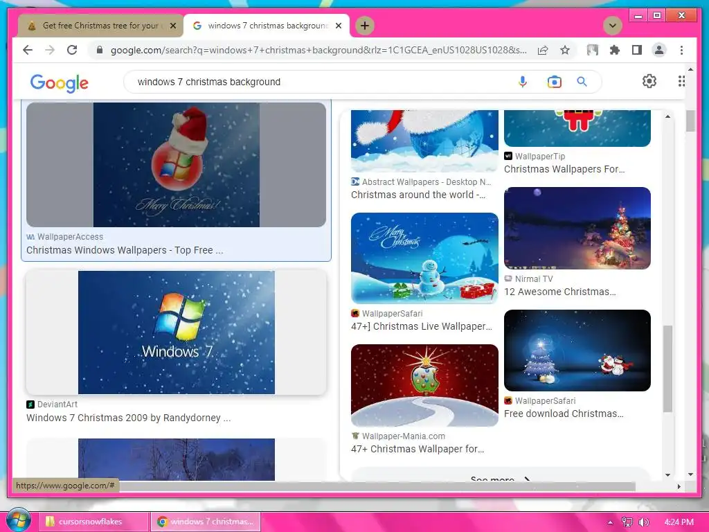Start voice search with the microphone

(x=522, y=82)
